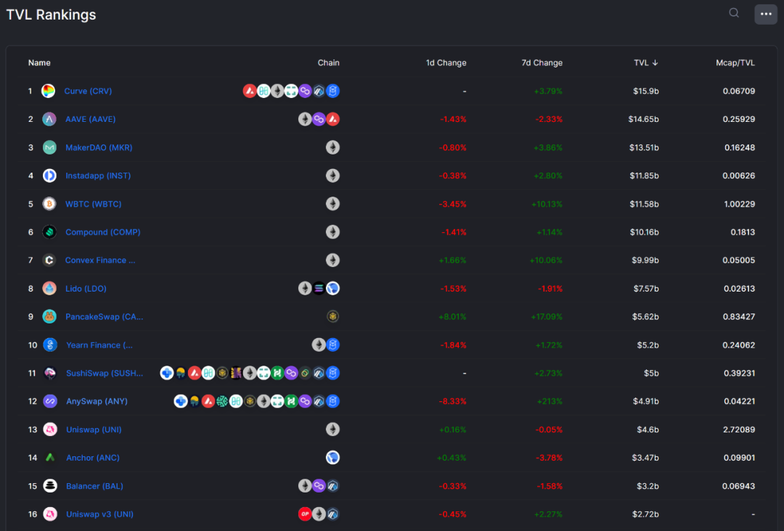
Task: Open the Instadapp (INST) link
Action: (x=98, y=176)
